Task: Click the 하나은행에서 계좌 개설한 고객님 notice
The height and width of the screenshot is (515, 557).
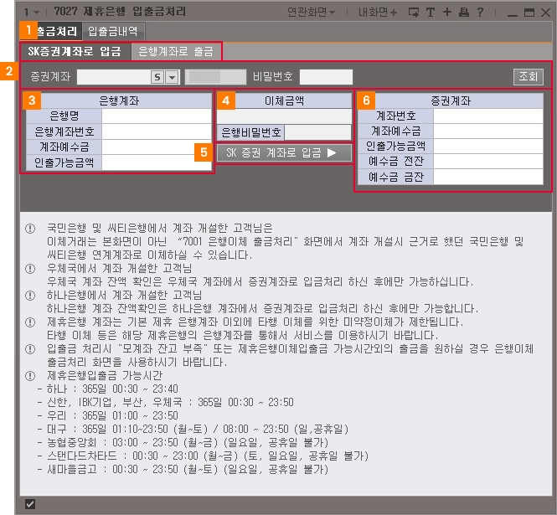Action: click(124, 295)
